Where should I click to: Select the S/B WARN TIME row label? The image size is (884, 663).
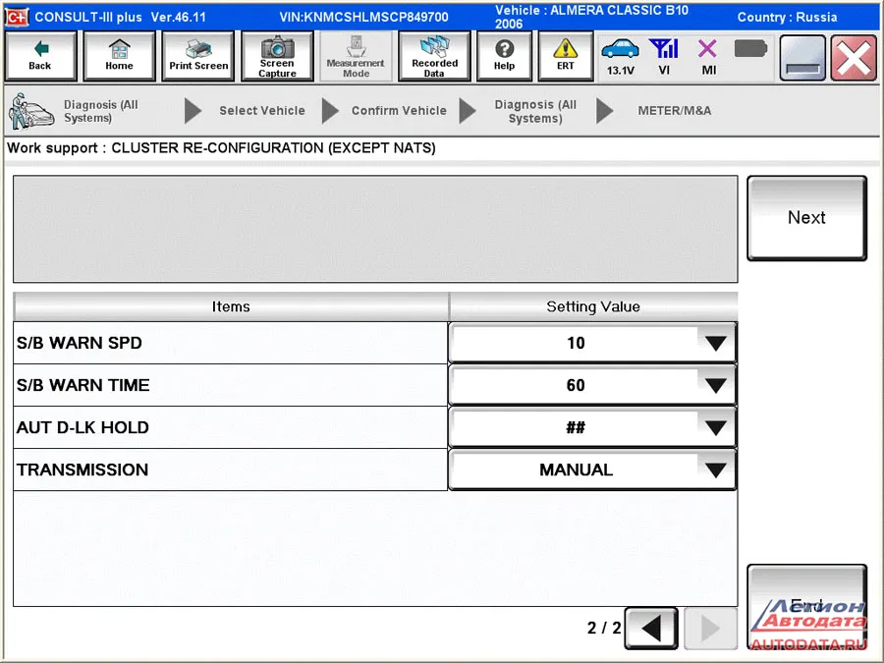point(83,385)
